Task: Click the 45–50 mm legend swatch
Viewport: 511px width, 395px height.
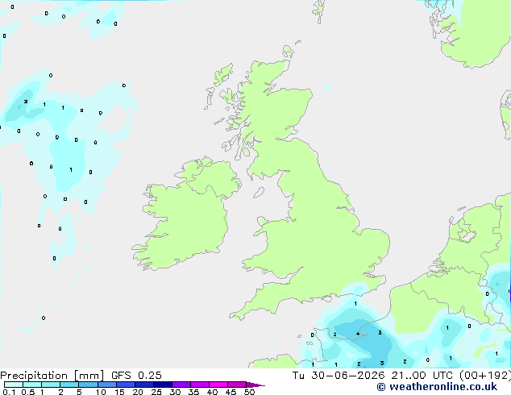Action: (237, 385)
